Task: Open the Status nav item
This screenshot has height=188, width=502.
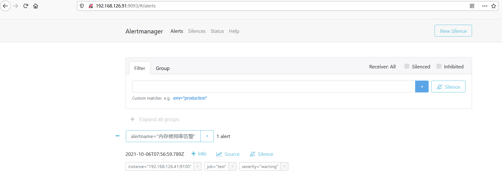Action: 217,31
